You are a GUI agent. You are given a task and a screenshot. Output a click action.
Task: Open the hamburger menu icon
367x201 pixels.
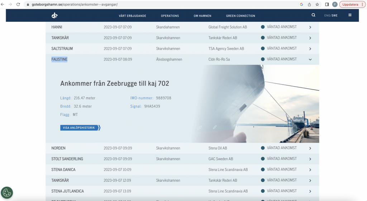click(x=350, y=15)
